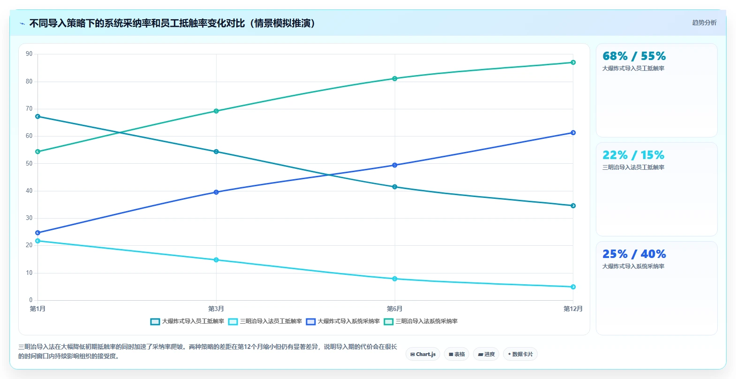Screen dimensions: 736x379
Task: Click the 趋势分析 tag in the header
Action: (704, 23)
